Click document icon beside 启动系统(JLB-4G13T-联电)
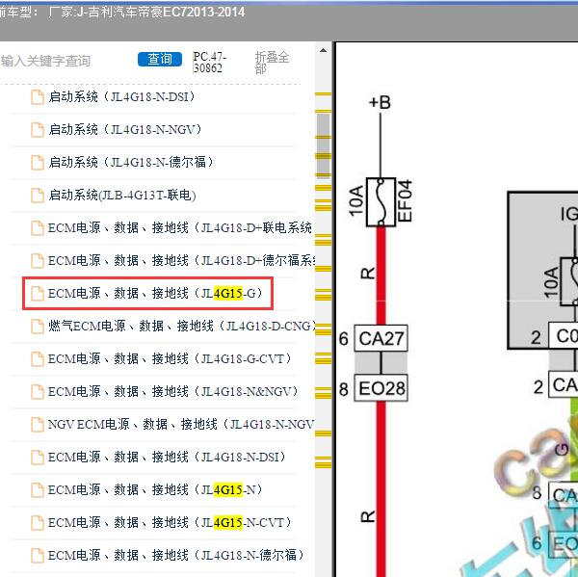Screen dimensions: 578x577 pyautogui.click(x=38, y=196)
